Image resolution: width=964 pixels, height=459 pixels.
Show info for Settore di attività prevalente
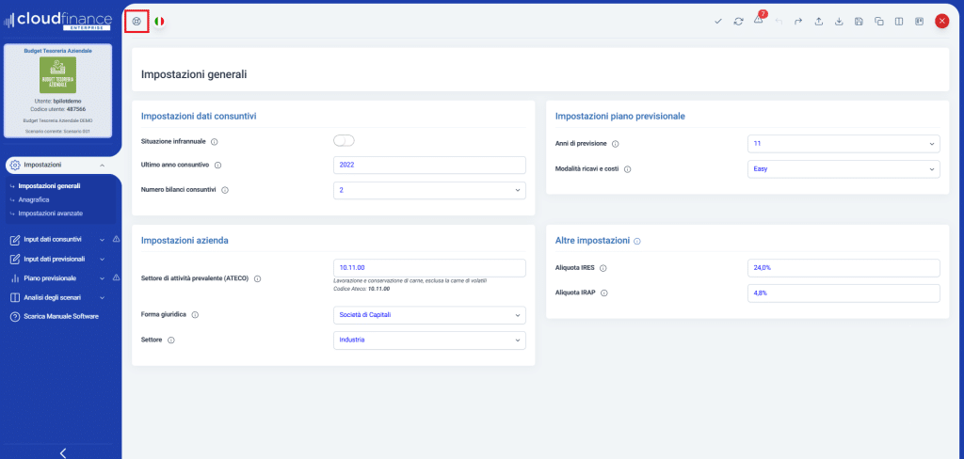click(x=258, y=279)
